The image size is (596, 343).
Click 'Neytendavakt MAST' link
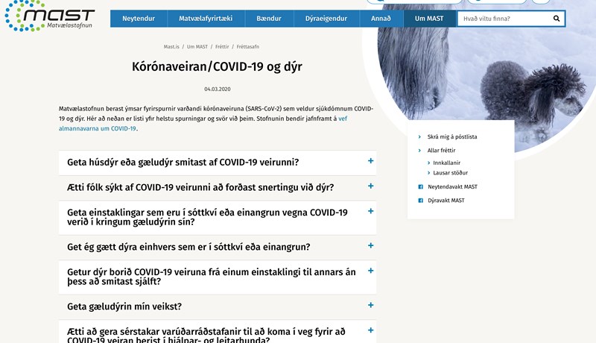452,186
